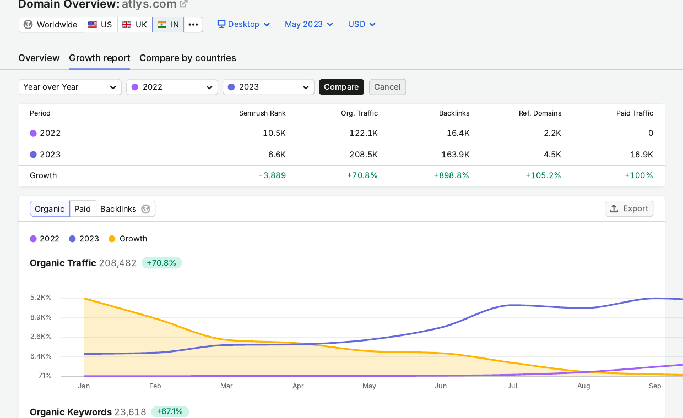This screenshot has height=418, width=683.
Task: Expand the 2023 period dropdown
Action: point(269,87)
